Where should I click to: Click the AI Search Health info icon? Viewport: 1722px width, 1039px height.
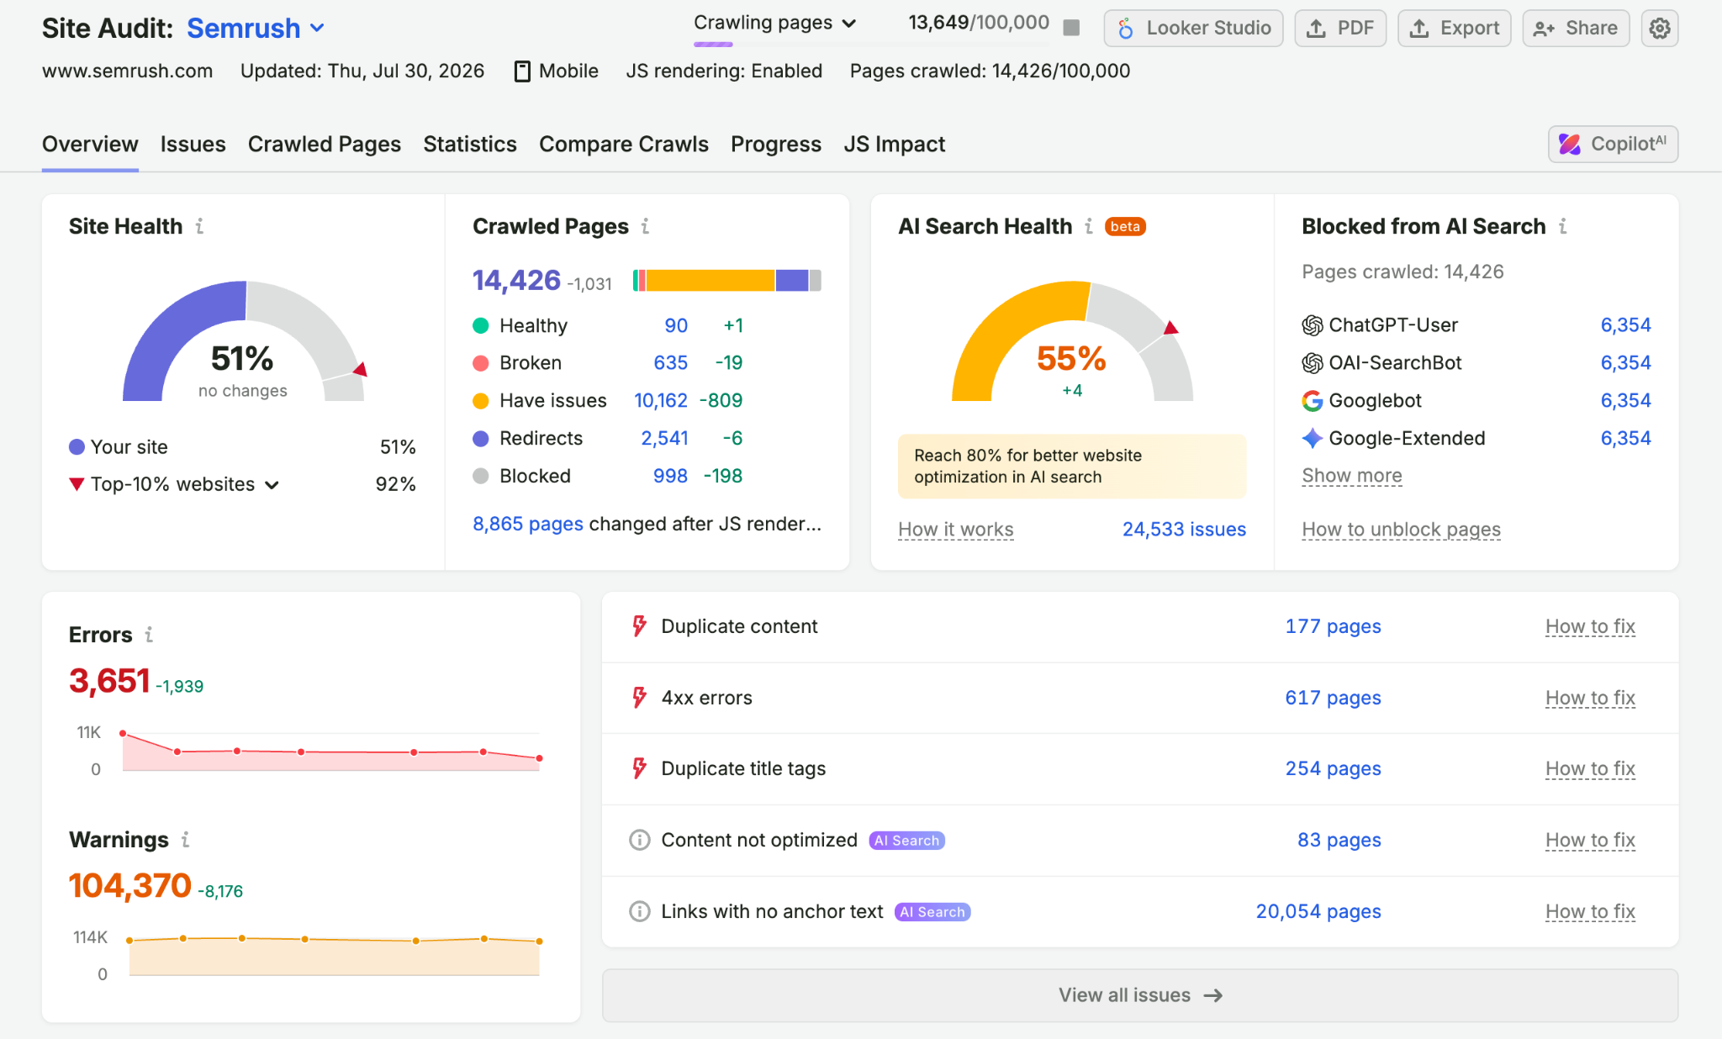(x=1089, y=226)
